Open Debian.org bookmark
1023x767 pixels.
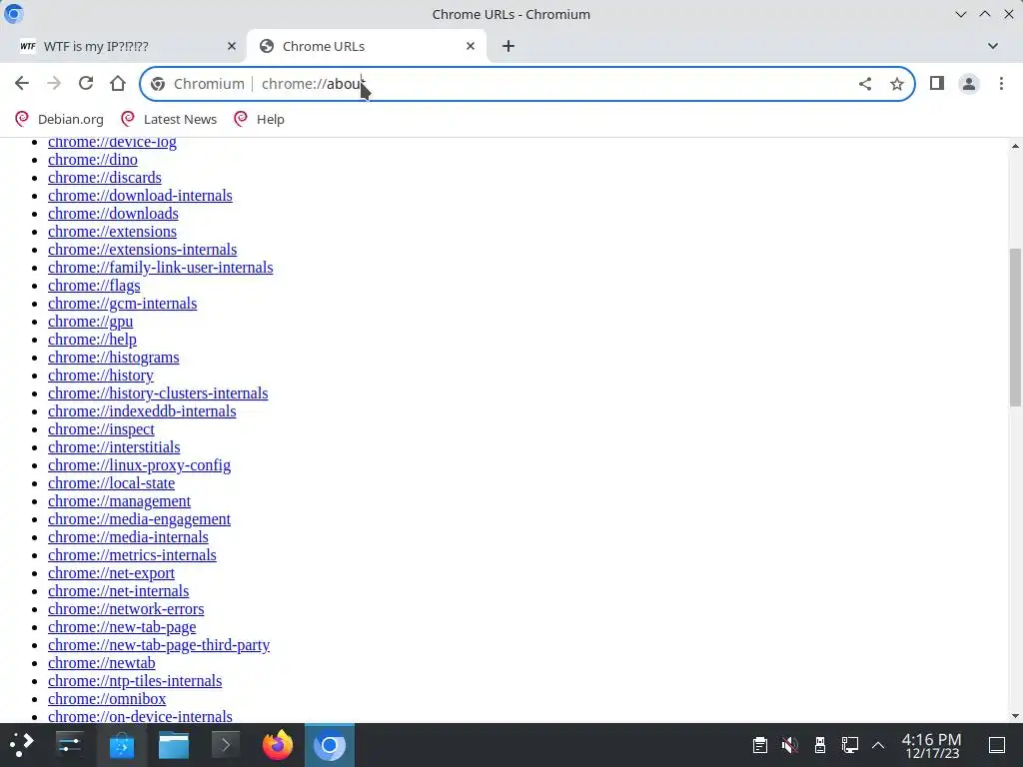tap(59, 120)
